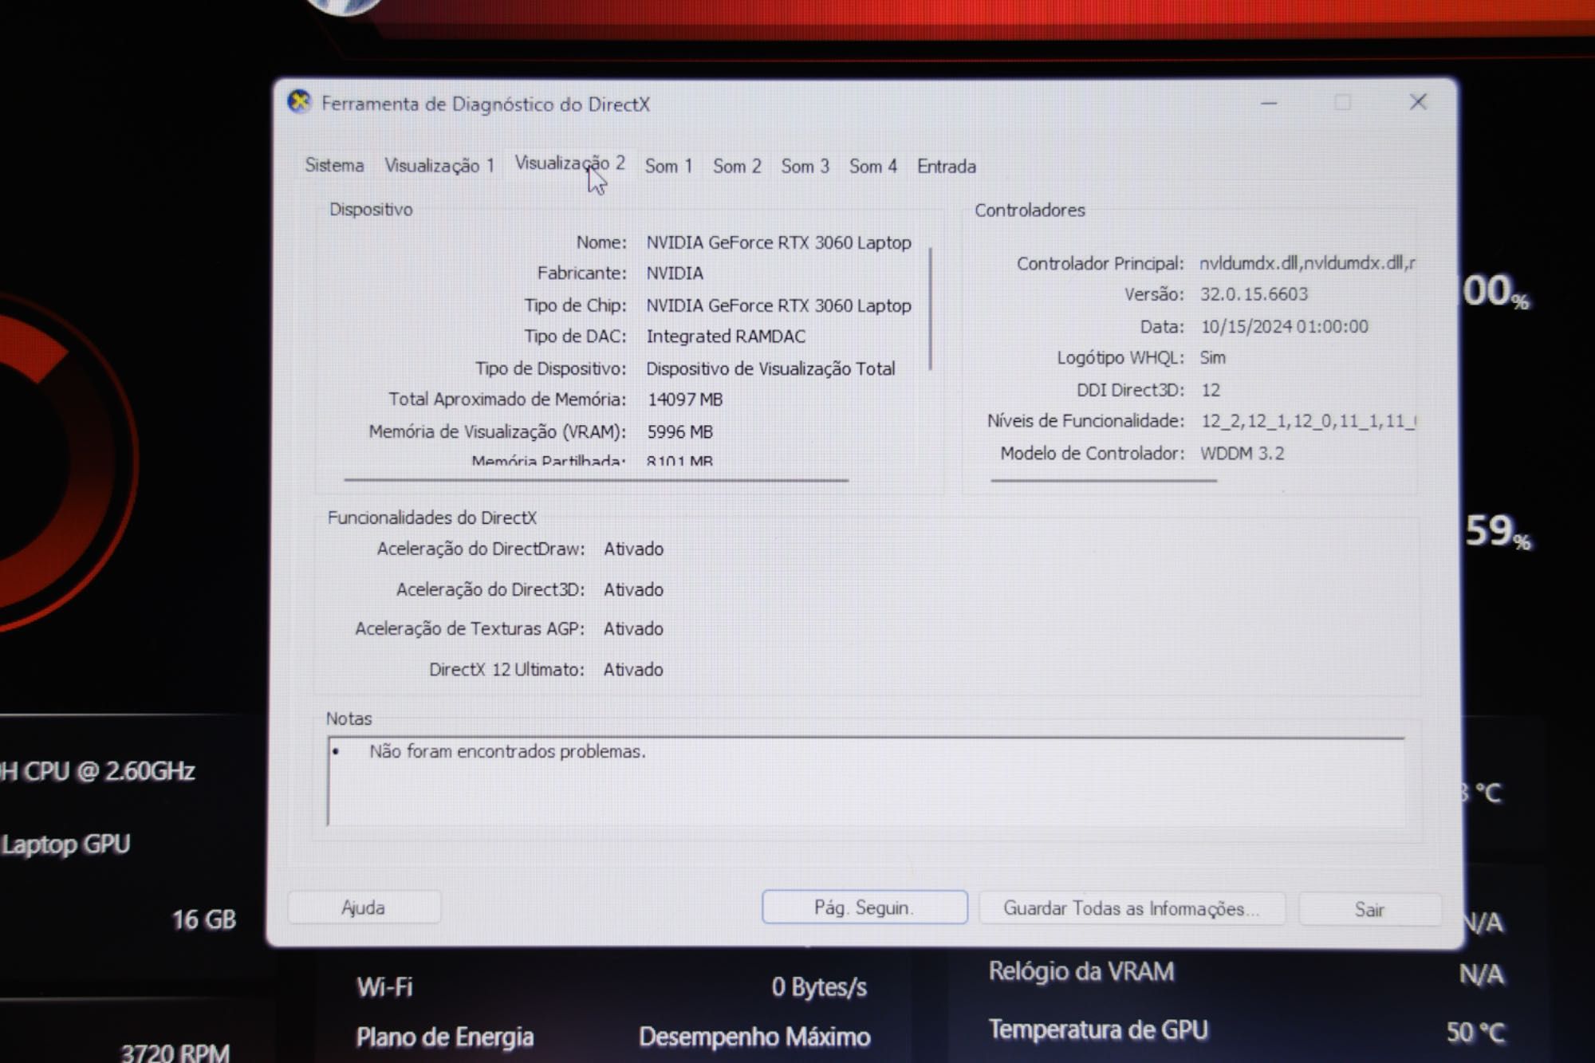Select device name NVIDIA GeForce RTX 3060 Laptop
1595x1063 pixels.
point(778,242)
